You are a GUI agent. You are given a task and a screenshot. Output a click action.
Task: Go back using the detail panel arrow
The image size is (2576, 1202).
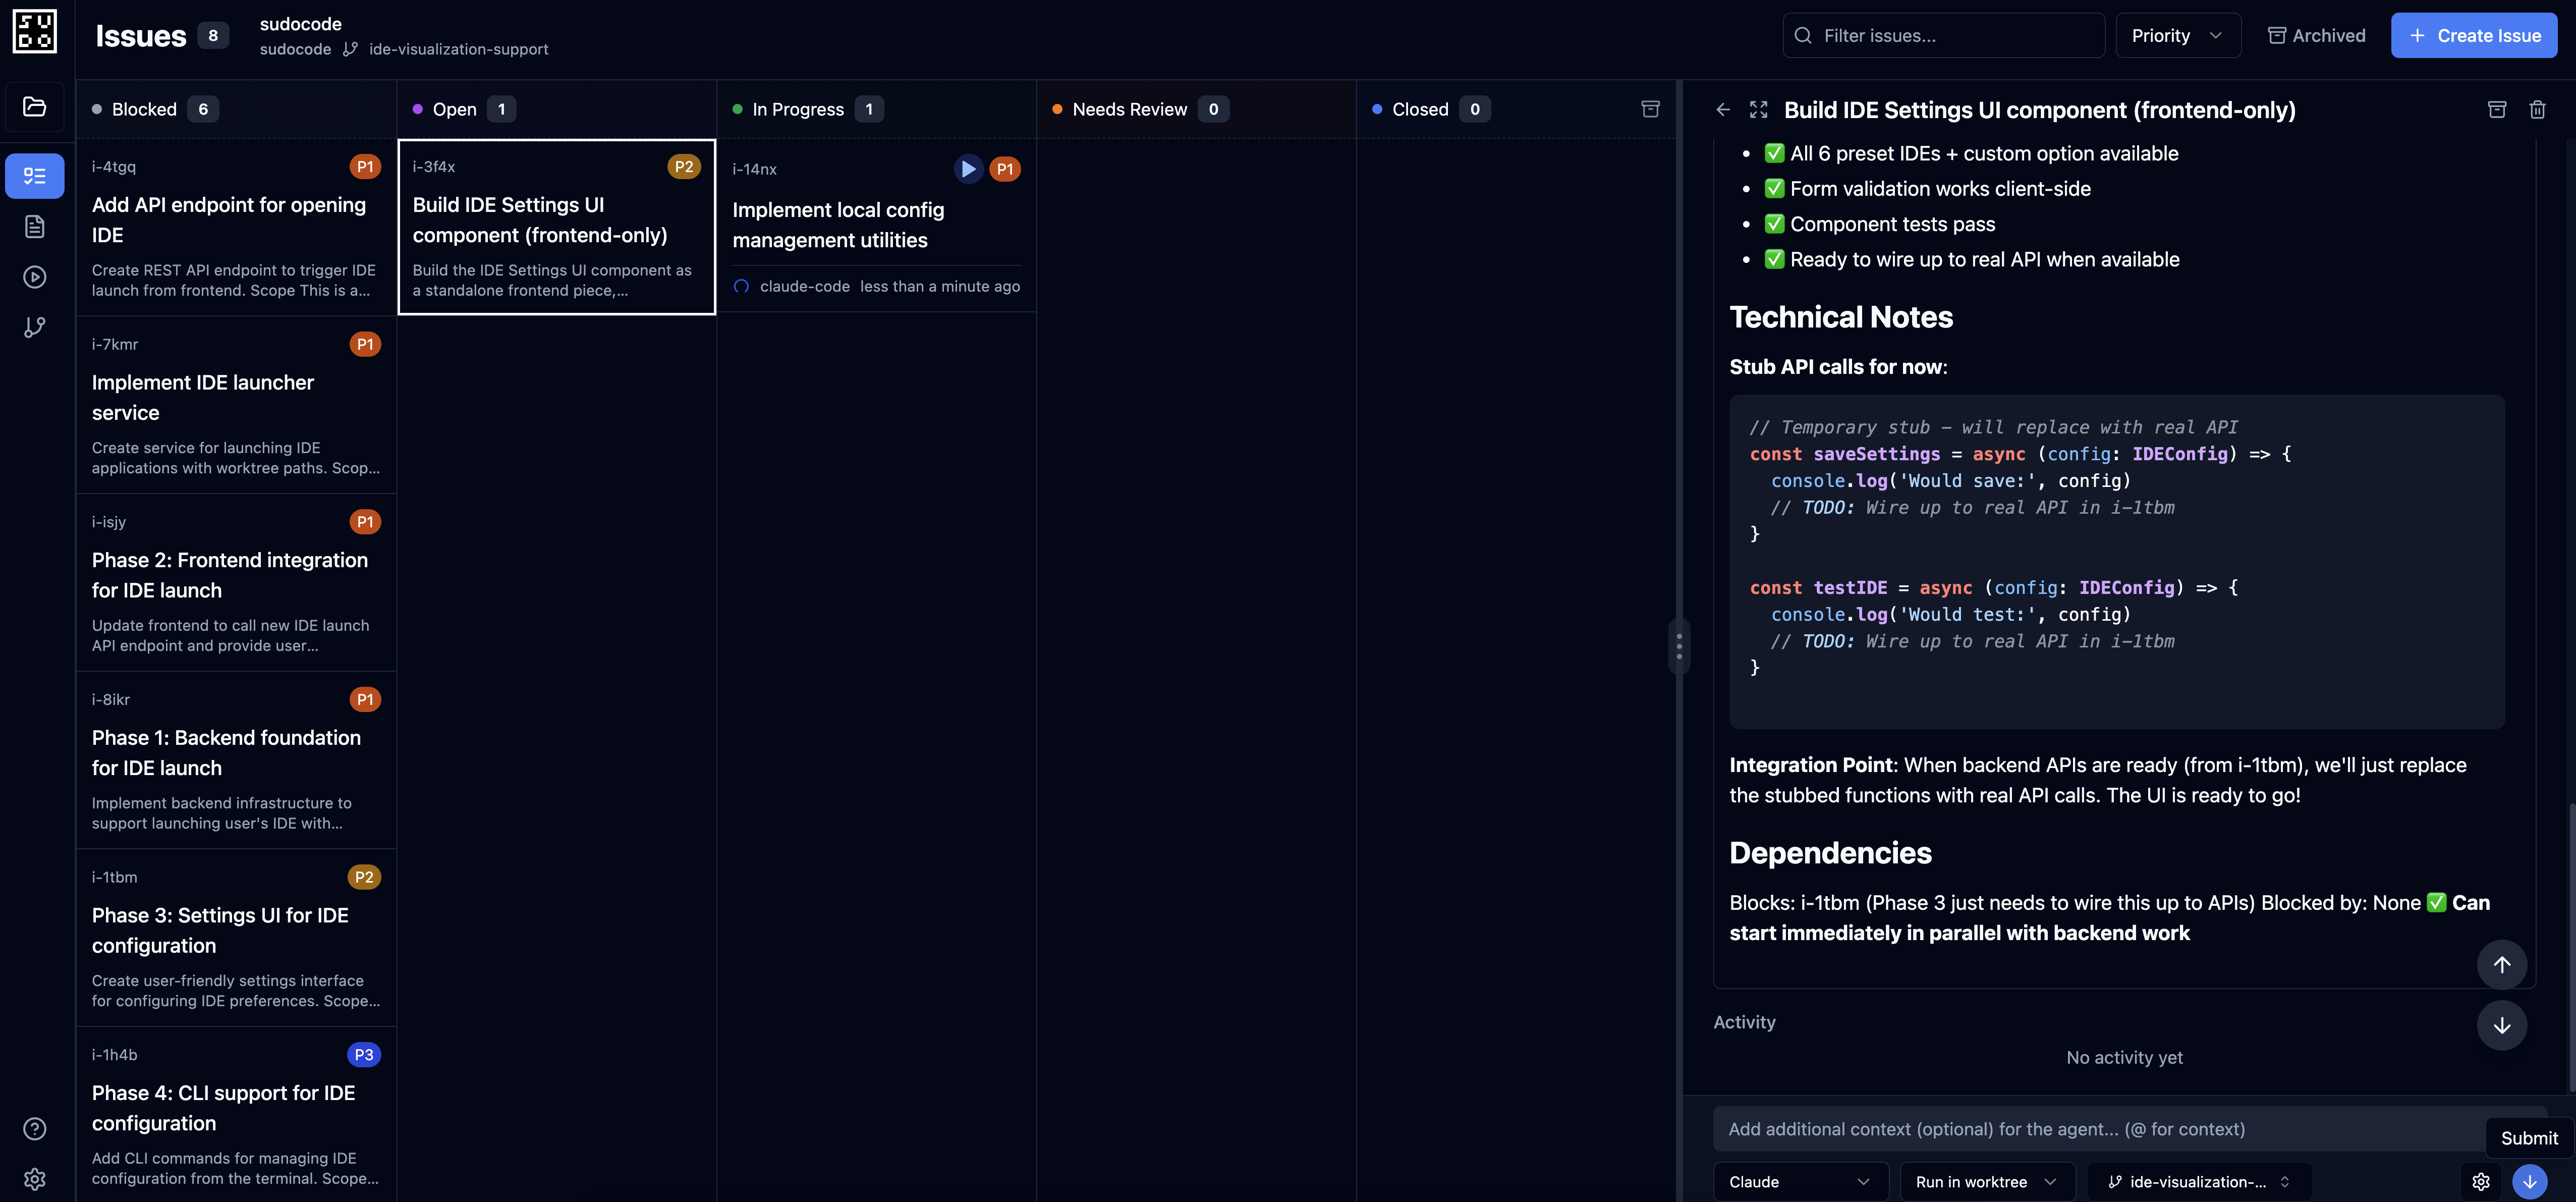pos(1722,110)
